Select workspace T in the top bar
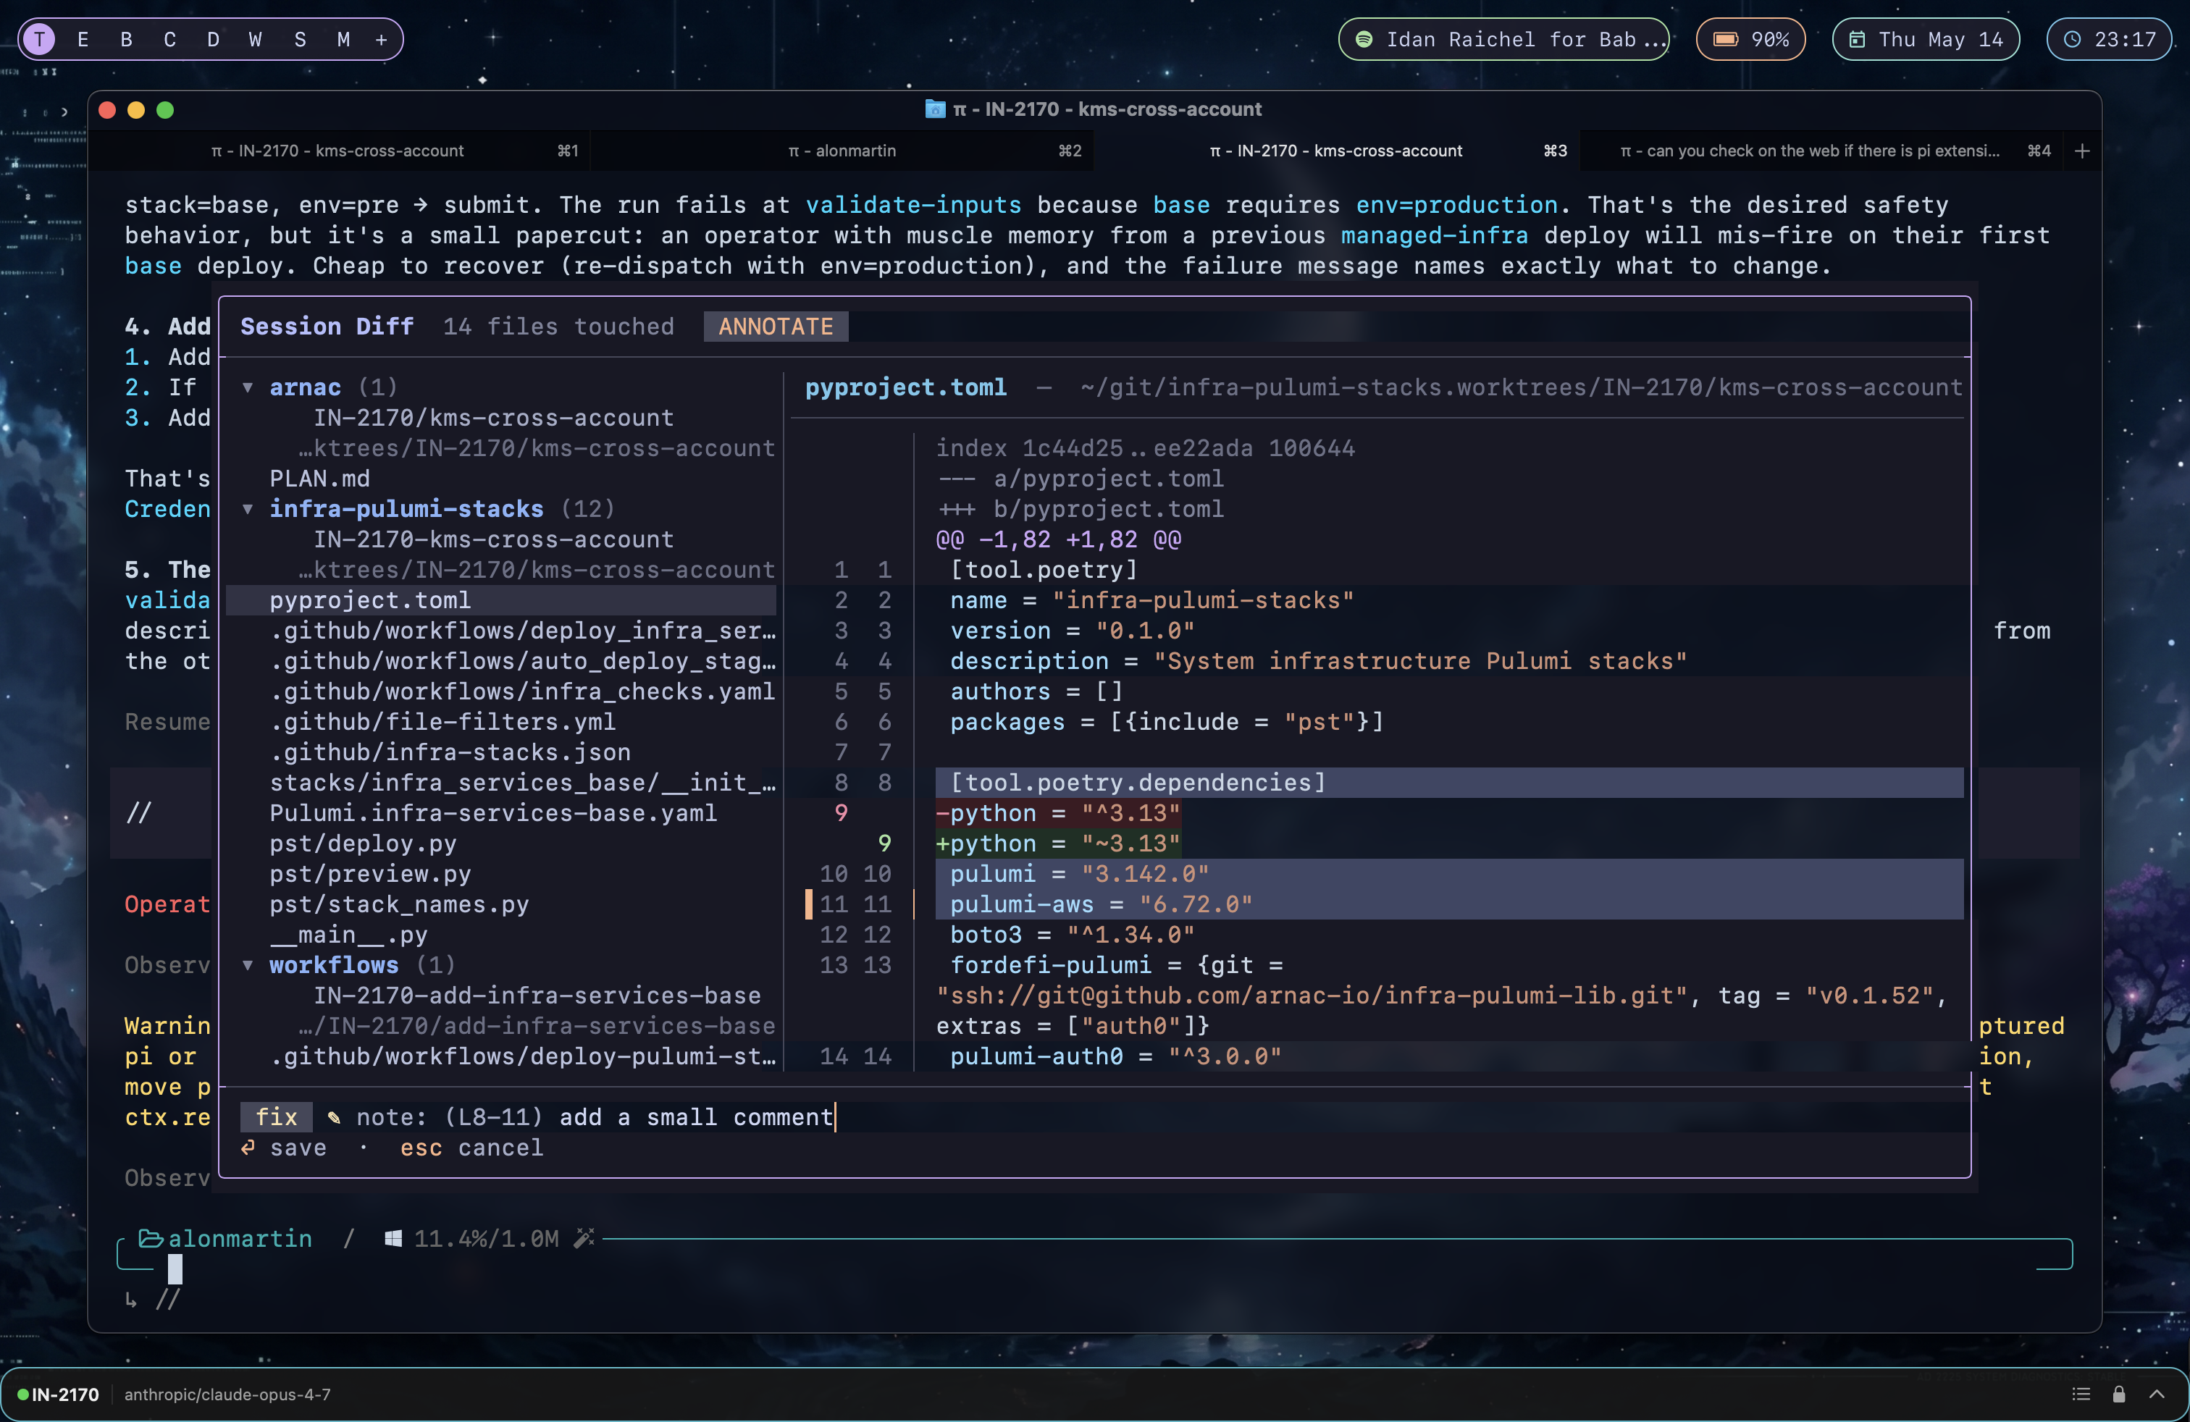 tap(40, 40)
